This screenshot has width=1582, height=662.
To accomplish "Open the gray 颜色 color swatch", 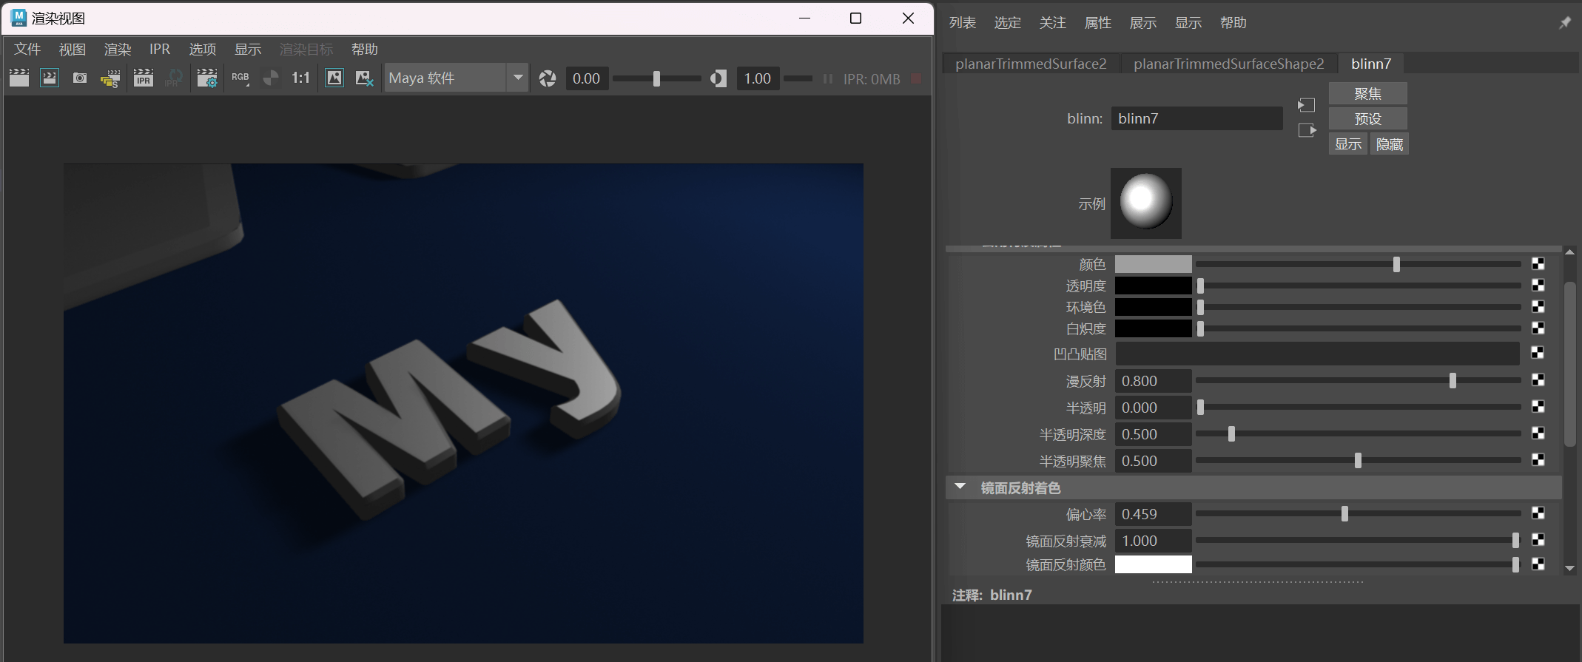I will point(1154,264).
